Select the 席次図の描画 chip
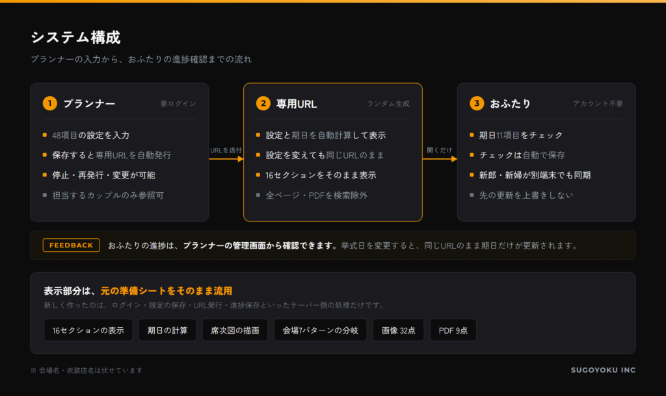The image size is (666, 396). pos(235,330)
